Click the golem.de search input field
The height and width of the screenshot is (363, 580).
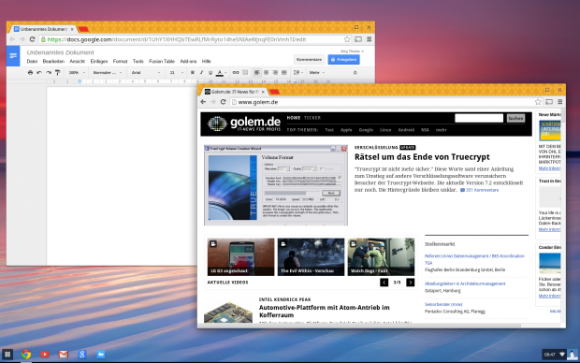pyautogui.click(x=479, y=118)
